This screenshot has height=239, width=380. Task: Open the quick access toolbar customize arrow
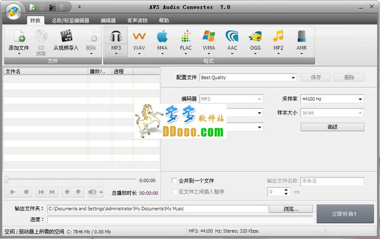(x=80, y=7)
